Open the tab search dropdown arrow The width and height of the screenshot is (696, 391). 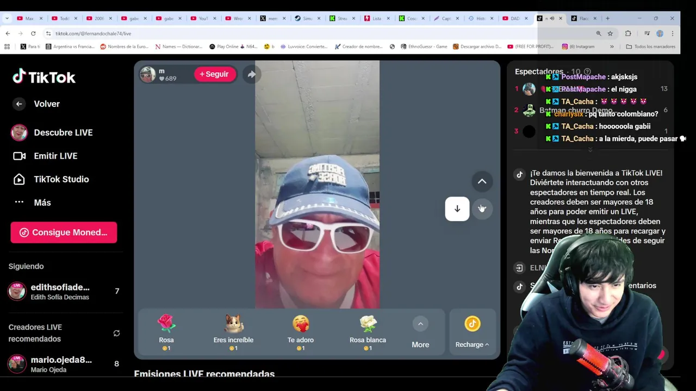pyautogui.click(x=7, y=18)
